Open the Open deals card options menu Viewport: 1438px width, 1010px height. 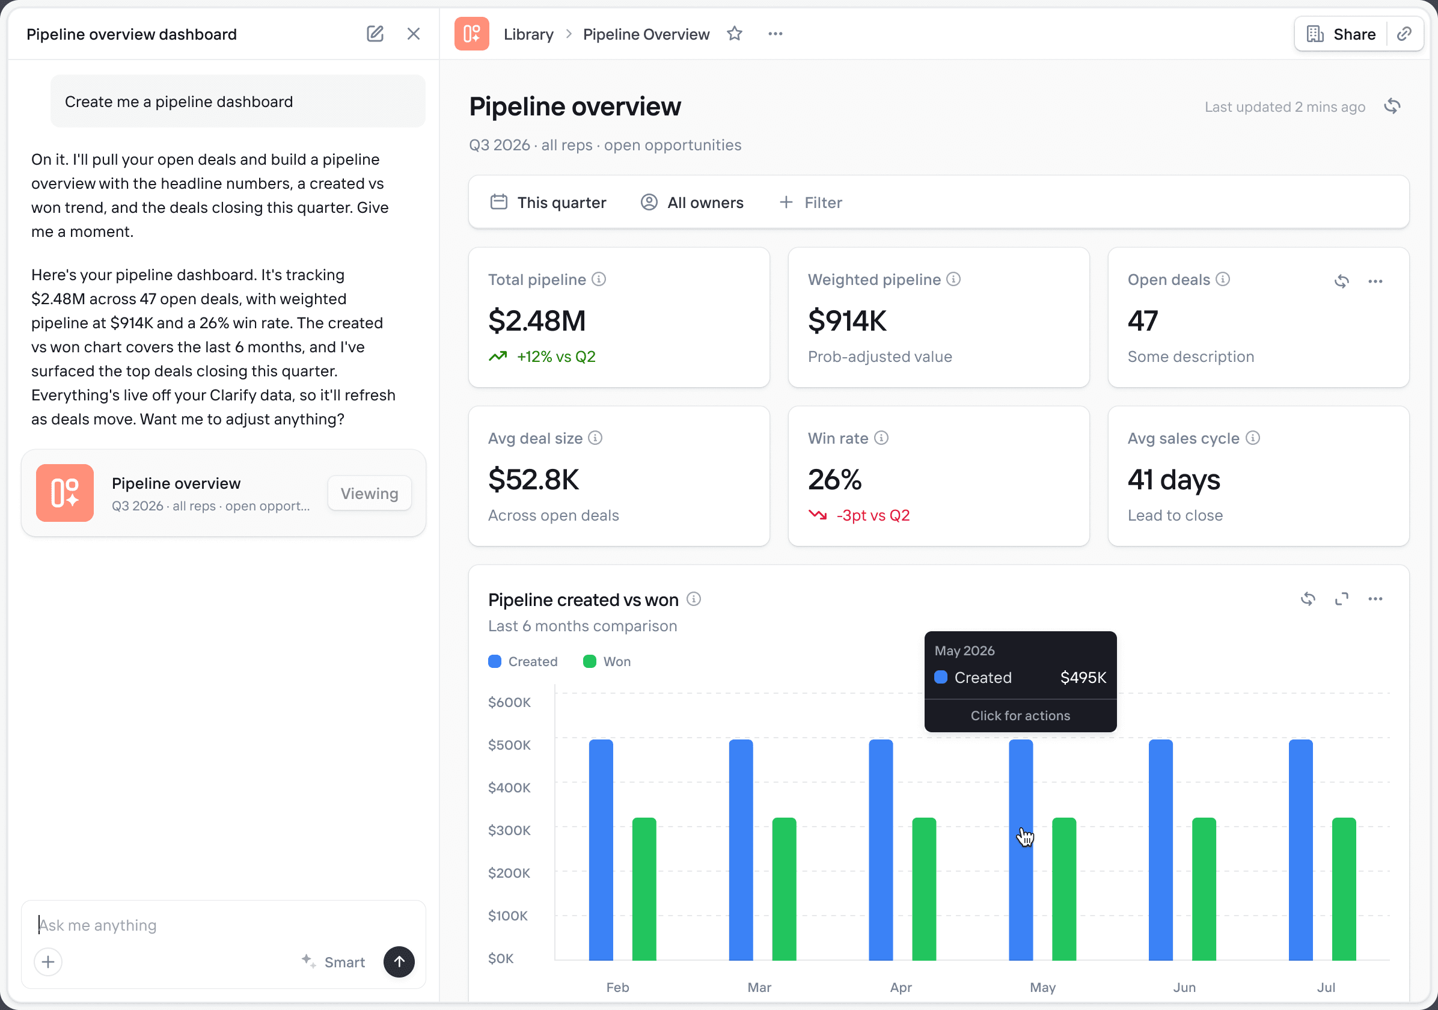click(1375, 281)
